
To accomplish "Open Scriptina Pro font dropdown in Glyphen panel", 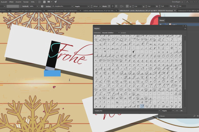I will 127,111.
